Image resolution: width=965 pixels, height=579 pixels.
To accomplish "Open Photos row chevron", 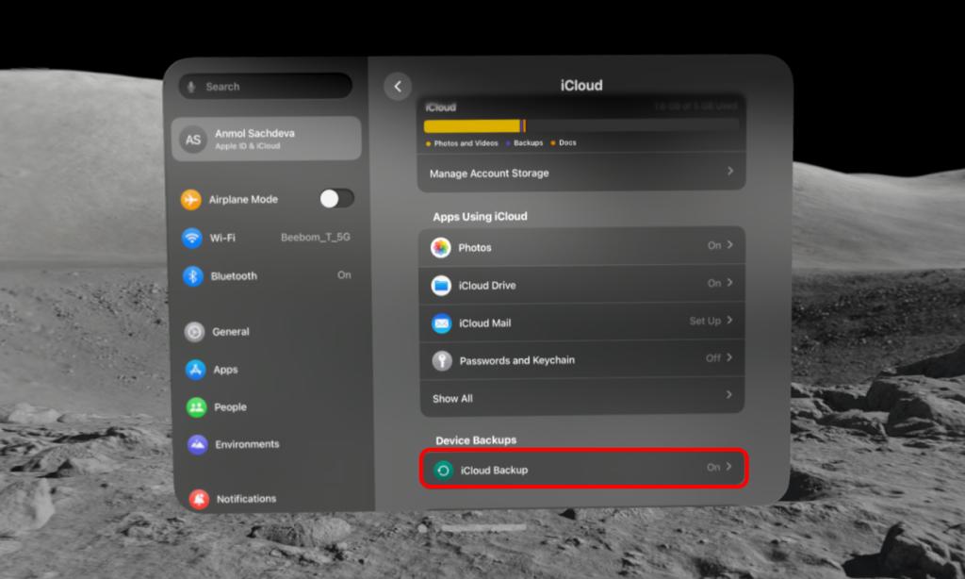I will click(730, 245).
